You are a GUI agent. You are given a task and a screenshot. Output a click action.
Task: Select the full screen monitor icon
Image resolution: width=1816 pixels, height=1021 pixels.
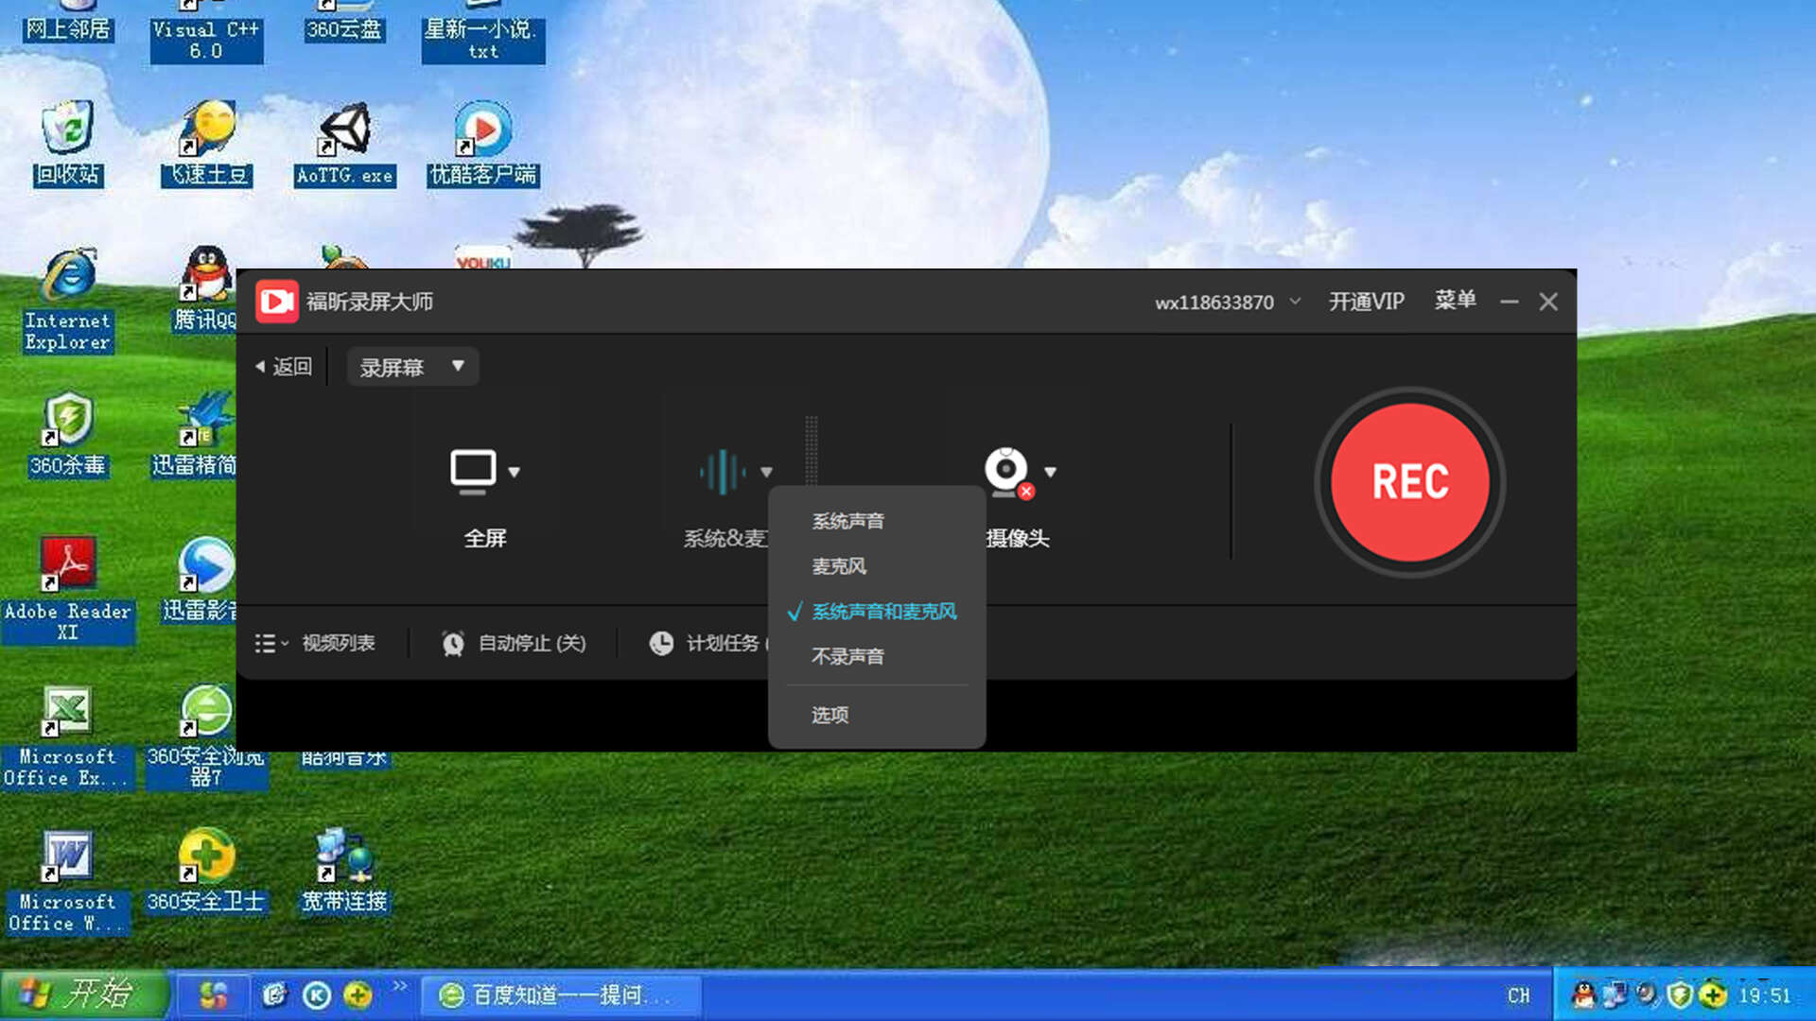tap(473, 471)
